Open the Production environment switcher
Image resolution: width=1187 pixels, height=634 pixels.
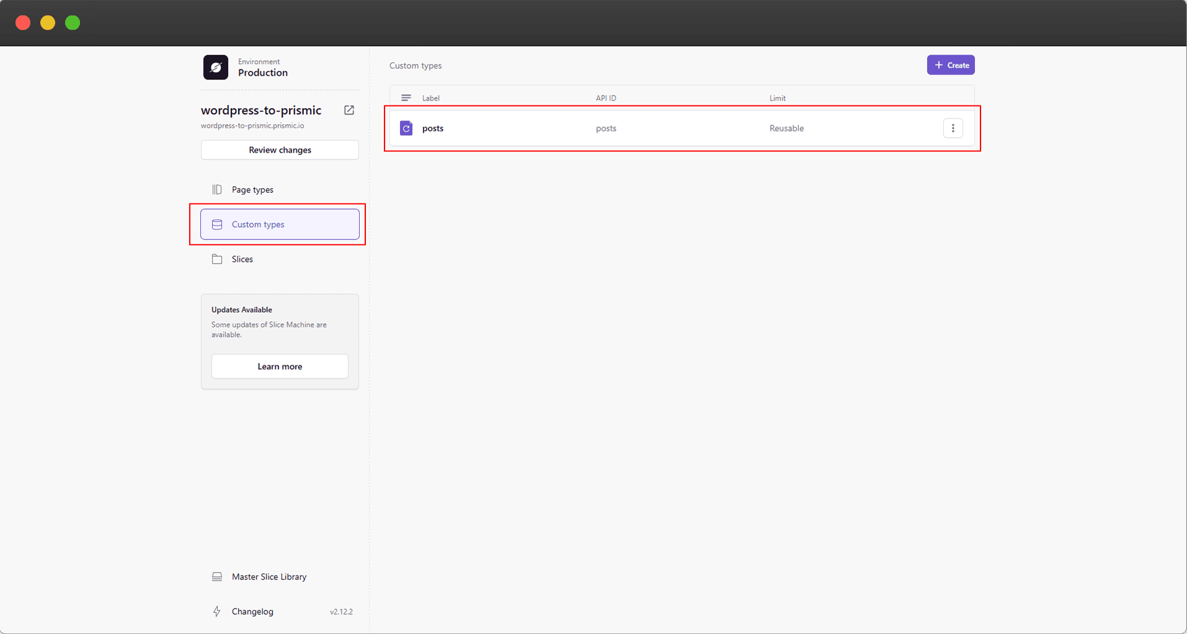(263, 67)
